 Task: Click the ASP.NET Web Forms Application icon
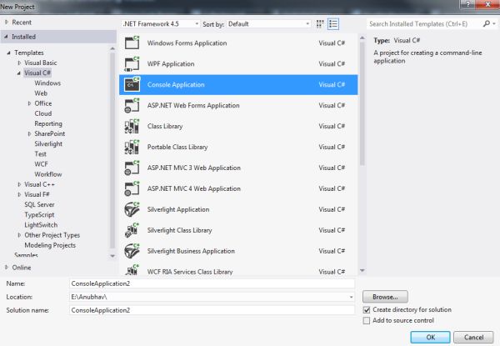132,105
